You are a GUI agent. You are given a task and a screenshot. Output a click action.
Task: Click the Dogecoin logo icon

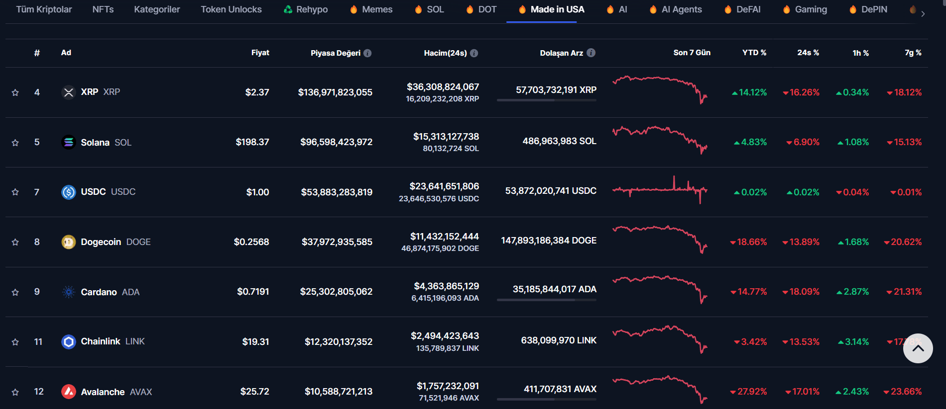[x=69, y=242]
